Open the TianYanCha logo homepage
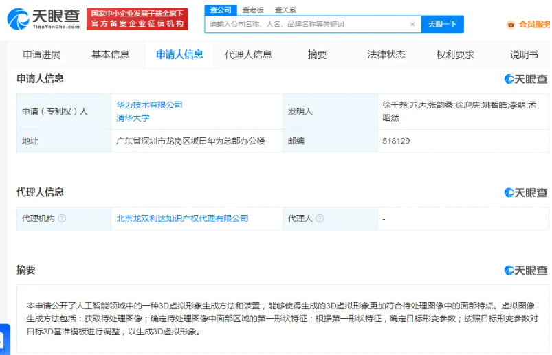 pyautogui.click(x=44, y=19)
